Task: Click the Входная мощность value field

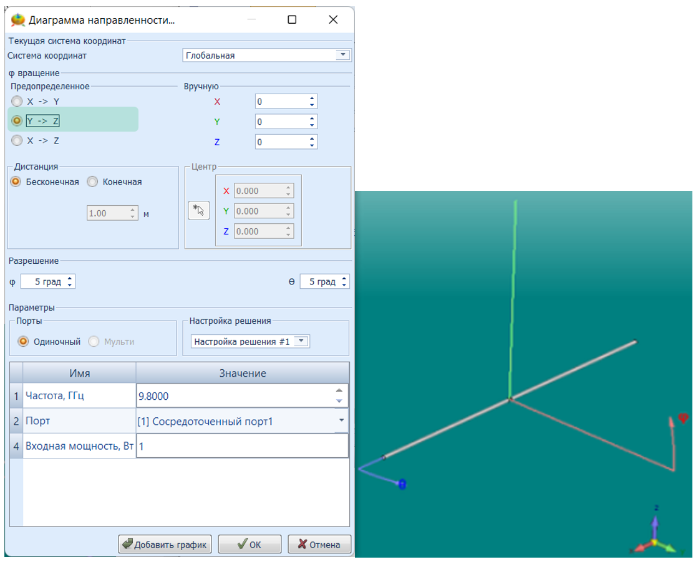Action: pos(242,447)
